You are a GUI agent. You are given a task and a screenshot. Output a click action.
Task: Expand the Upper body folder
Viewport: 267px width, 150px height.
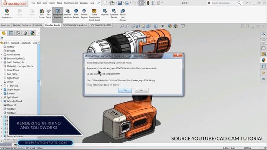click(x=2, y=90)
